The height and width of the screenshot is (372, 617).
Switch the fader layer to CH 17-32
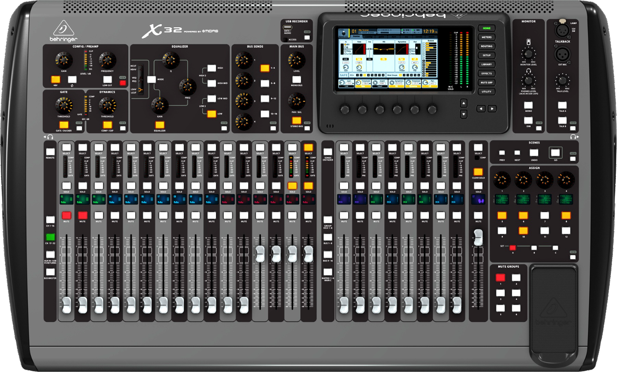pyautogui.click(x=50, y=237)
